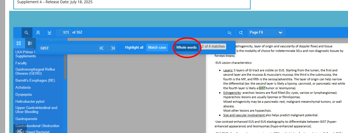
Task: Jump to next search match
Action: pos(113,48)
